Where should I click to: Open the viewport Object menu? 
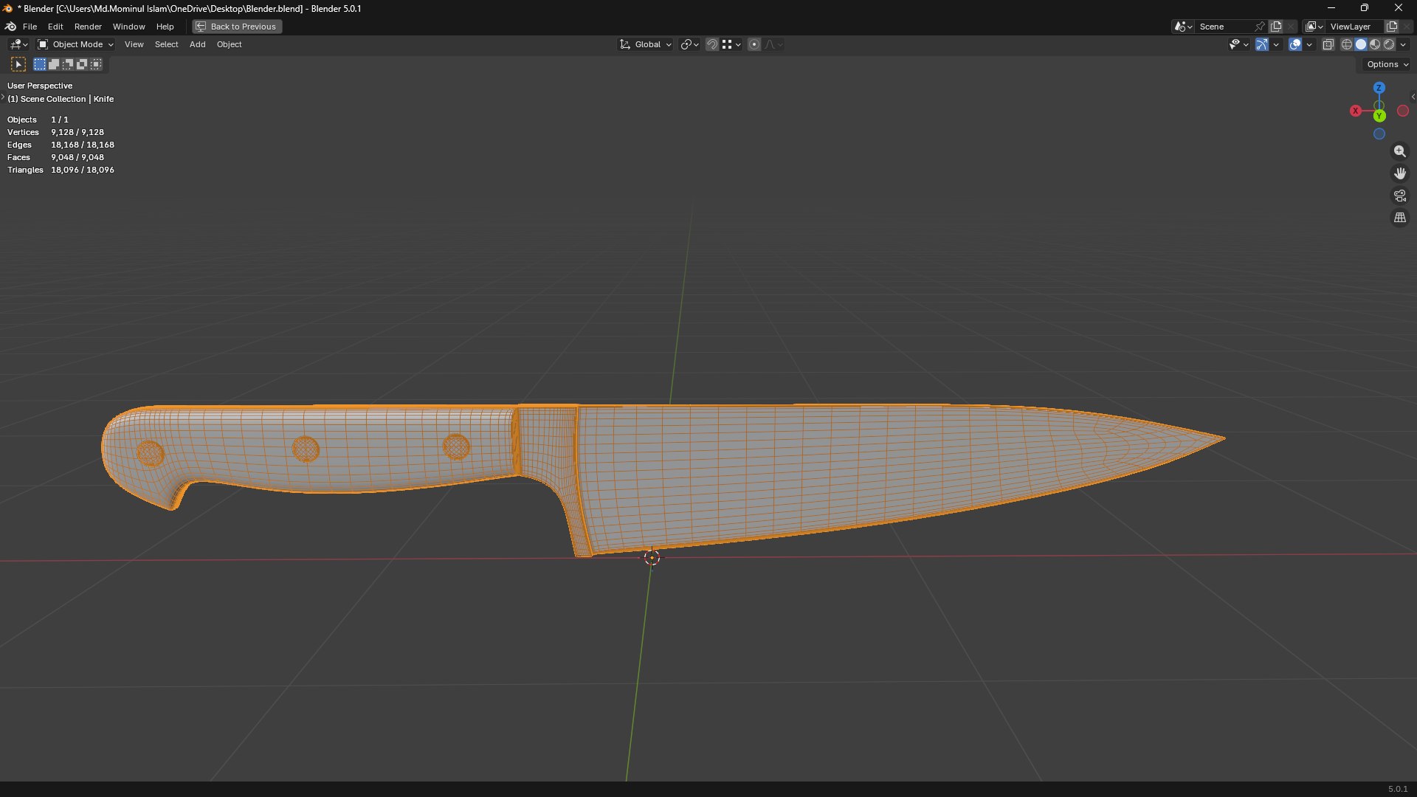point(229,44)
